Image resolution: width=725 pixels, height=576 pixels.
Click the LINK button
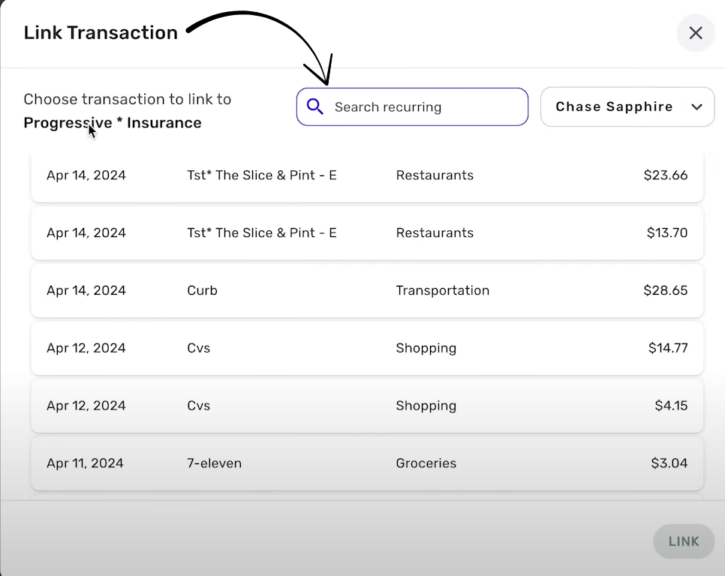coord(684,541)
